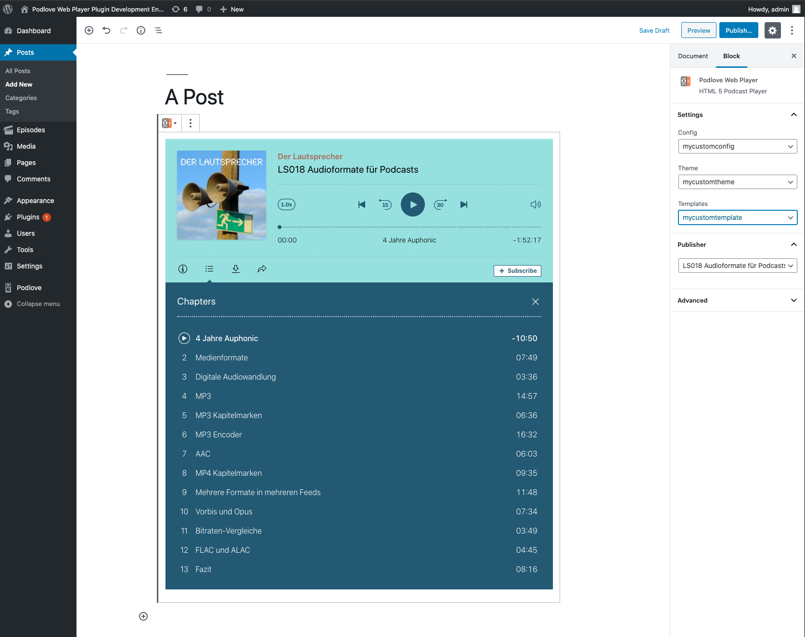Image resolution: width=805 pixels, height=637 pixels.
Task: Skip to previous chapter in player
Action: pyautogui.click(x=362, y=204)
